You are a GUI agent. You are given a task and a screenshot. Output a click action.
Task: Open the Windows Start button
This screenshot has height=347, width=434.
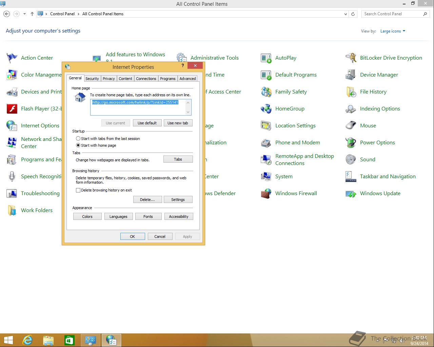(8, 340)
